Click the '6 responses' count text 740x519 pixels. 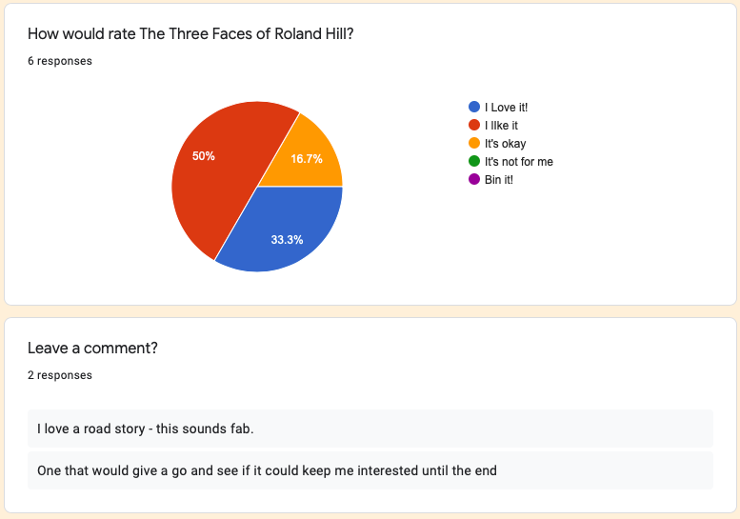[60, 61]
